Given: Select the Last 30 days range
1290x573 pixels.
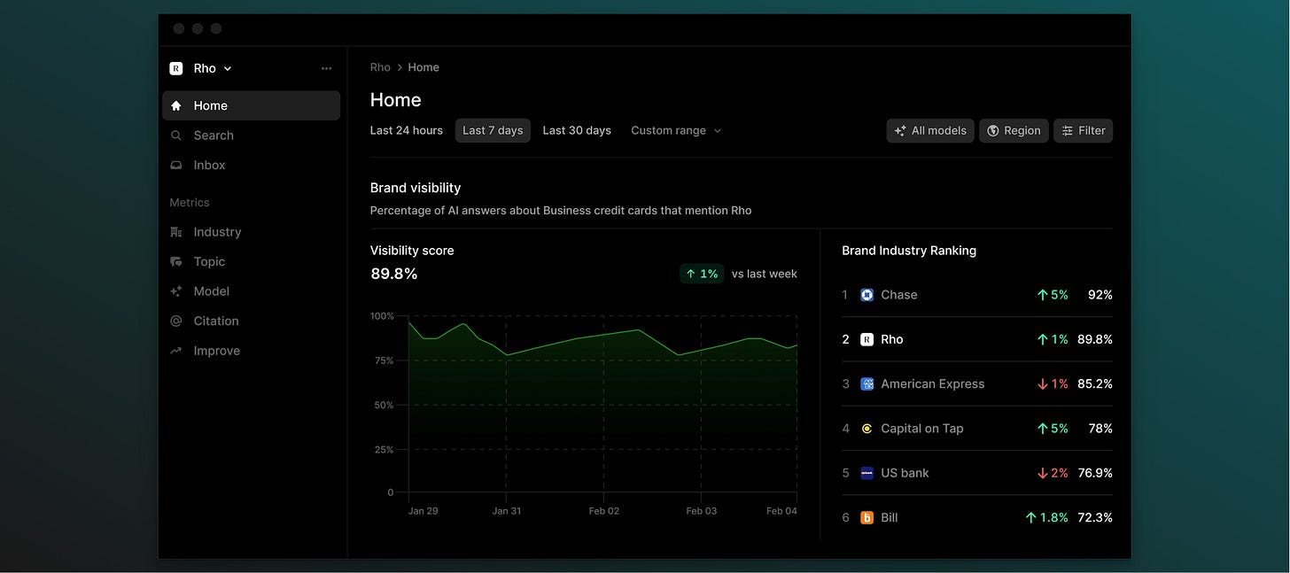Looking at the screenshot, I should click(x=577, y=130).
